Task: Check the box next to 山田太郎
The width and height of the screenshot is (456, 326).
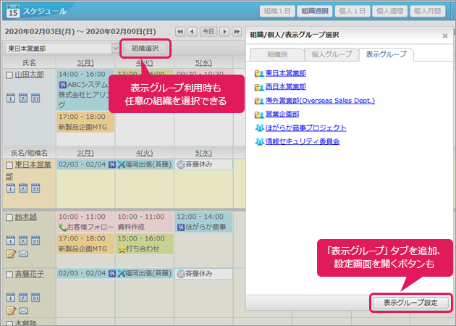Action: point(9,75)
